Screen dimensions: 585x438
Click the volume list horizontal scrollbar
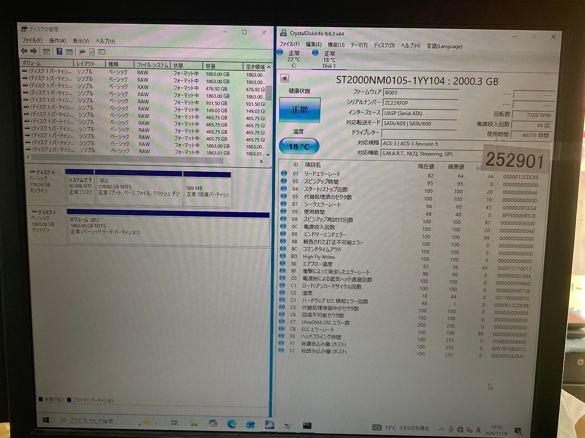pos(126,160)
